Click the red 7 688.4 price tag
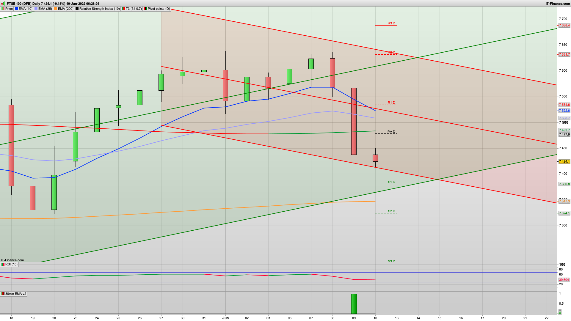 [x=564, y=26]
